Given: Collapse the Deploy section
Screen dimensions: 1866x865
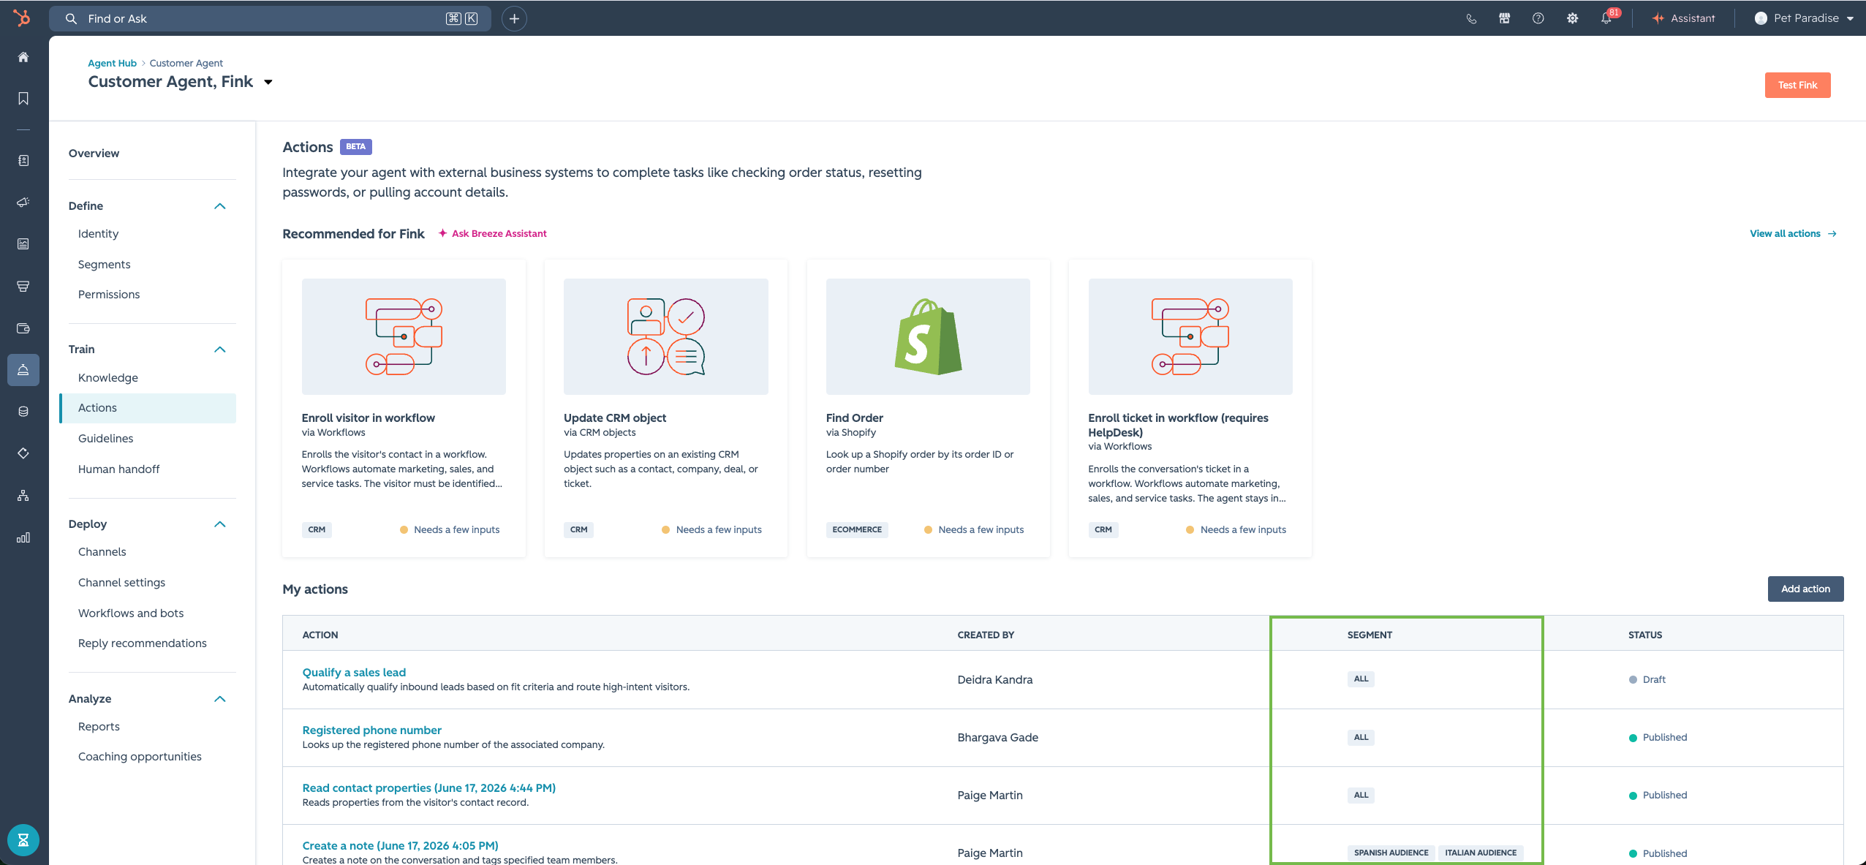Looking at the screenshot, I should [x=220, y=524].
